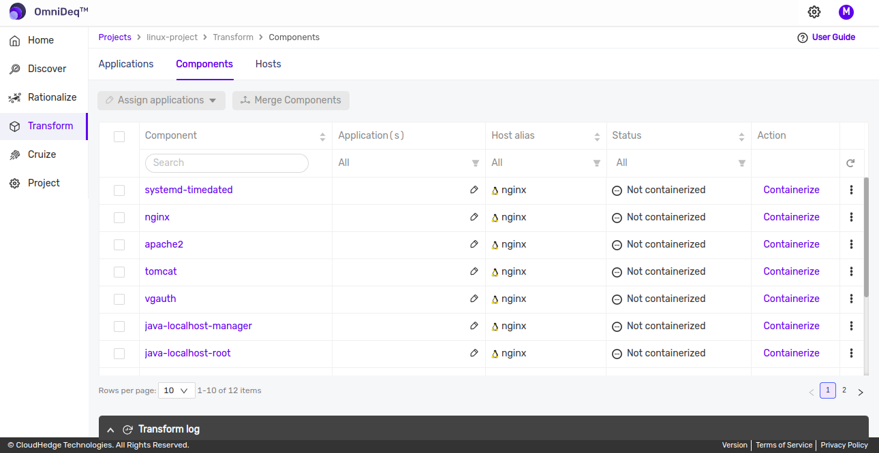Open the apache2 component link
The width and height of the screenshot is (879, 453).
(x=164, y=244)
